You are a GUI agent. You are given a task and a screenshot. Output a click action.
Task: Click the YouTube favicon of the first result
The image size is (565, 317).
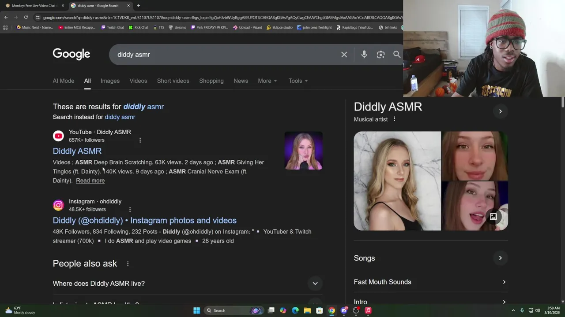(58, 136)
